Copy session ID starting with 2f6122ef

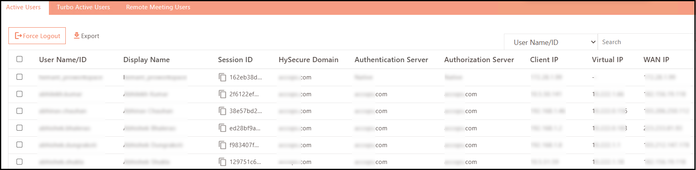[222, 94]
